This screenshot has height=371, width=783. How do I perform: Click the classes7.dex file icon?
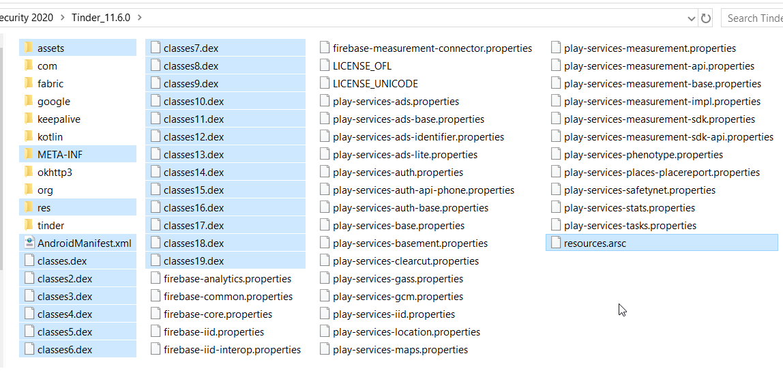tap(155, 48)
